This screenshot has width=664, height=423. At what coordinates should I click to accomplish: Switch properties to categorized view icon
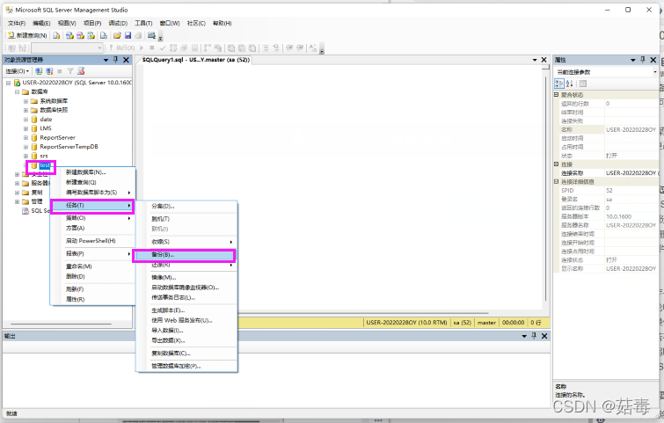(559, 84)
